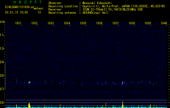
Task: Click the 1036 time axis label
Action: tap(99, 23)
